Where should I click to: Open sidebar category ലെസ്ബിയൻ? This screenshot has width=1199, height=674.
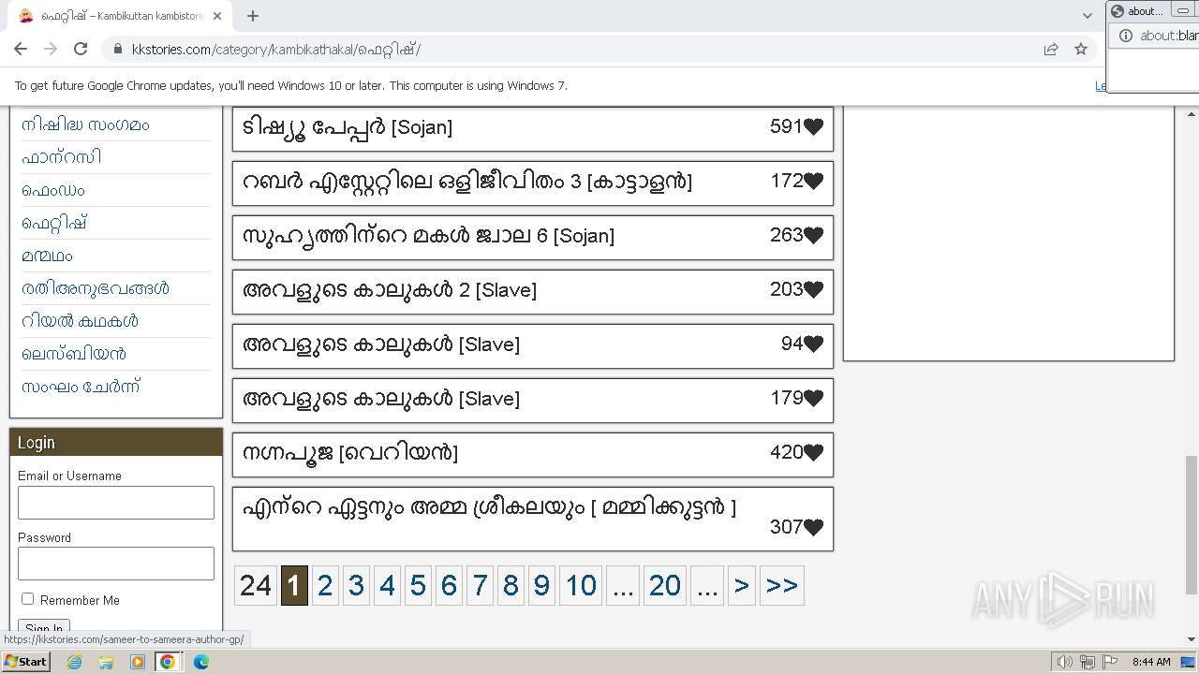click(74, 354)
